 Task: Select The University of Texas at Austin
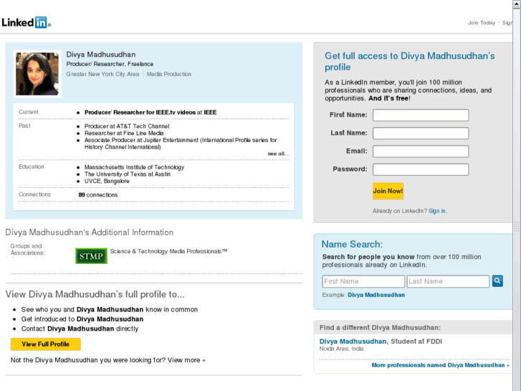pos(128,174)
